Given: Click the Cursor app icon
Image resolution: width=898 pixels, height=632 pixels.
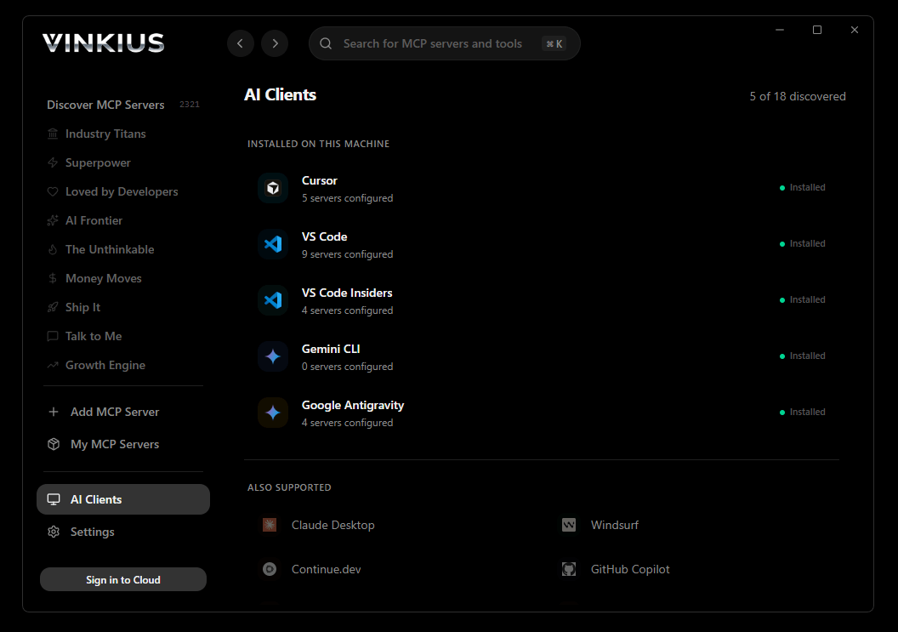Looking at the screenshot, I should coord(273,188).
